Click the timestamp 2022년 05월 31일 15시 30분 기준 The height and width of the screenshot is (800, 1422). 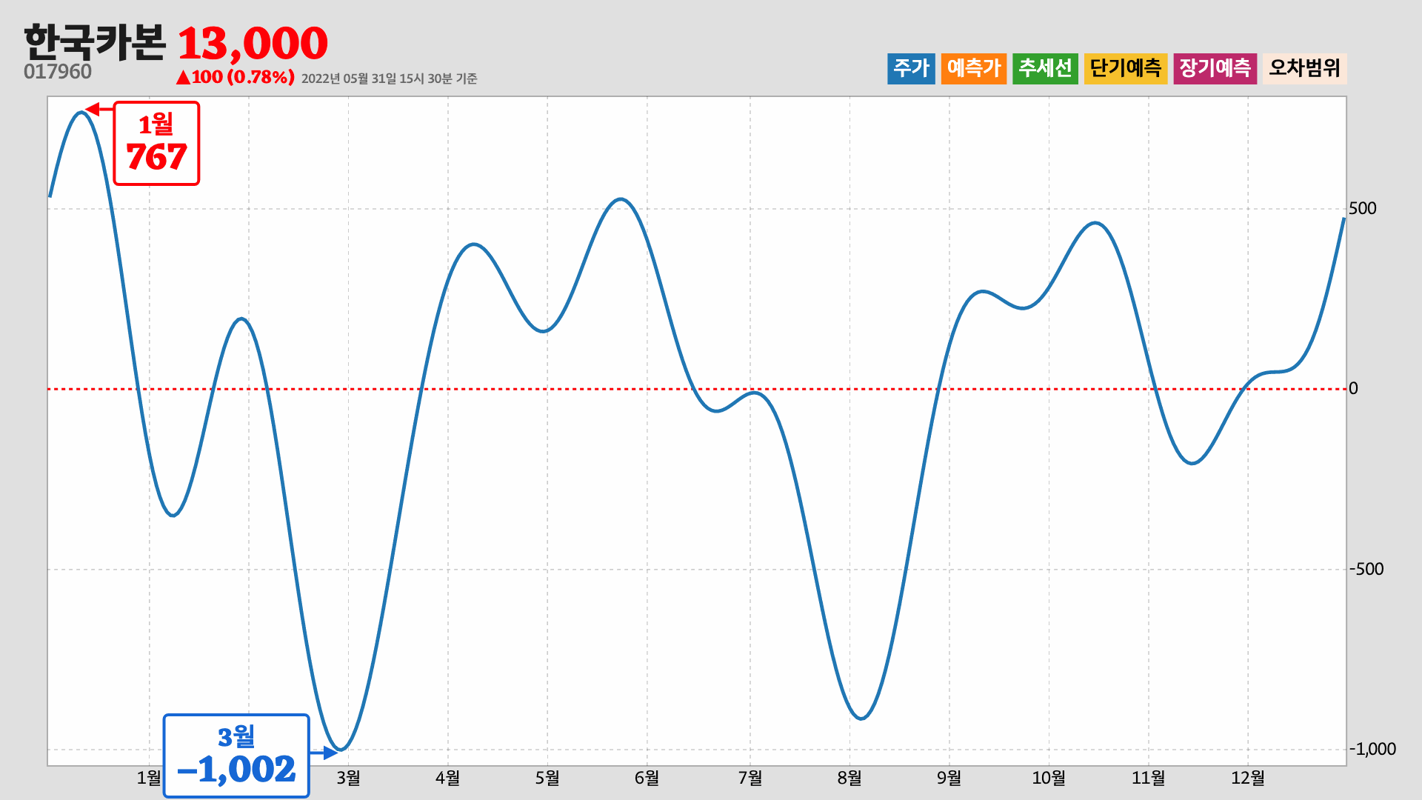click(x=390, y=79)
